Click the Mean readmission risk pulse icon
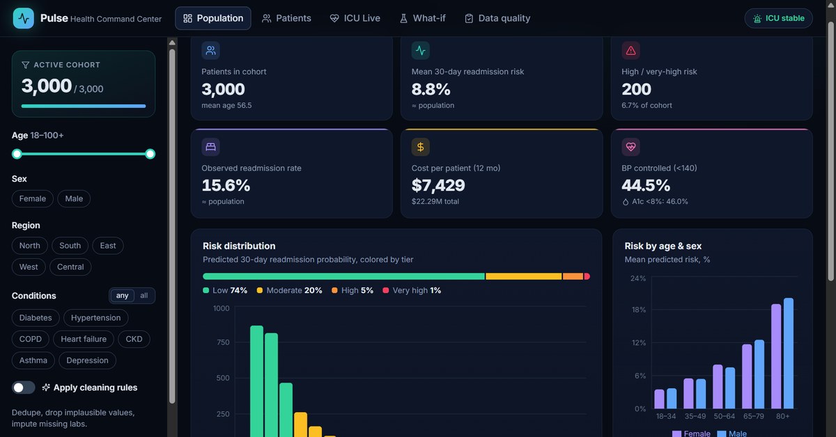This screenshot has height=437, width=836. pyautogui.click(x=421, y=50)
